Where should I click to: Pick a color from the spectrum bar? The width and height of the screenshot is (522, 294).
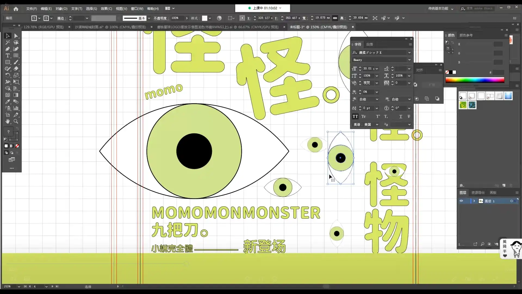475,80
